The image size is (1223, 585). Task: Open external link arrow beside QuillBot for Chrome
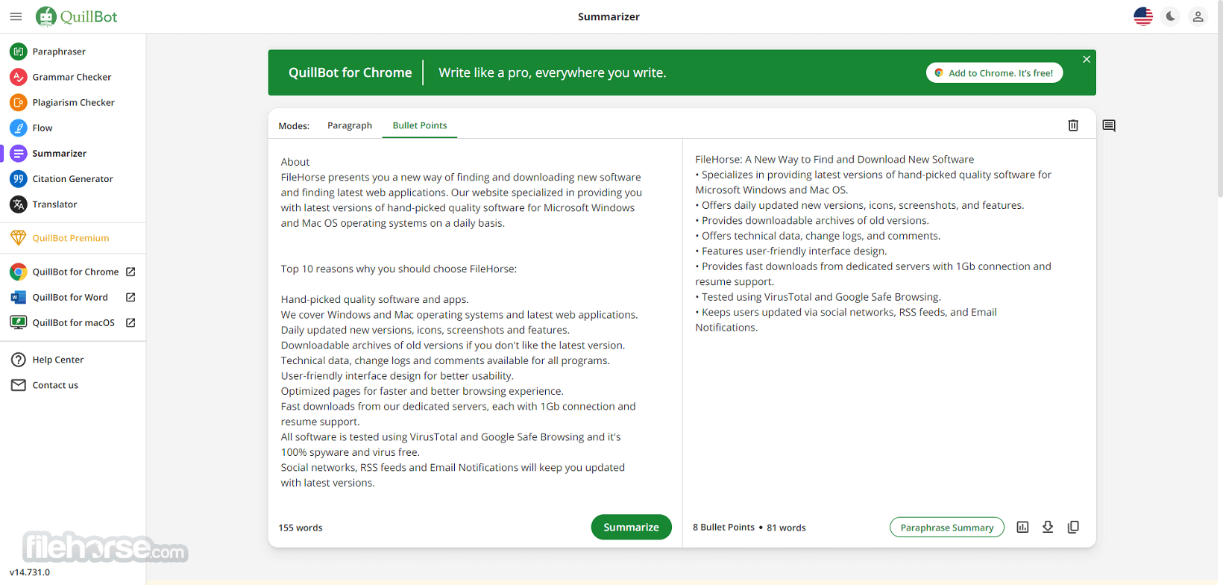[x=131, y=272]
